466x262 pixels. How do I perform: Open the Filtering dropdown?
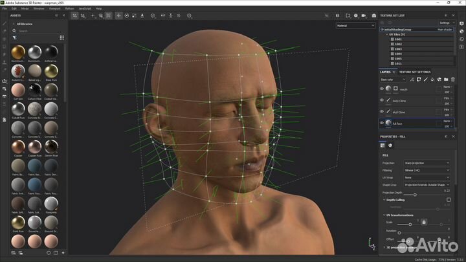(427, 170)
